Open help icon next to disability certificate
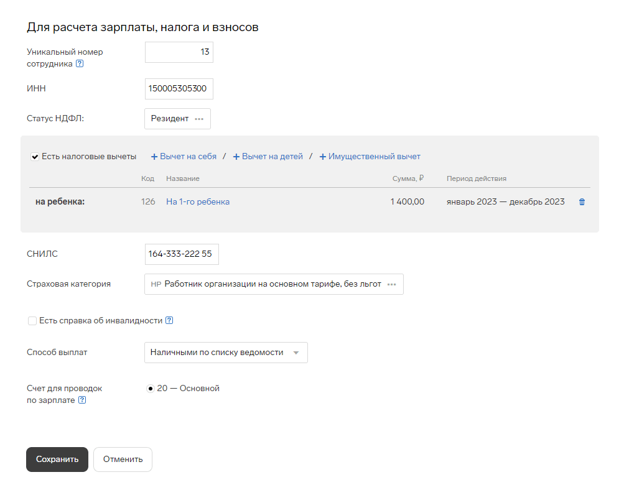Image resolution: width=624 pixels, height=490 pixels. [169, 320]
